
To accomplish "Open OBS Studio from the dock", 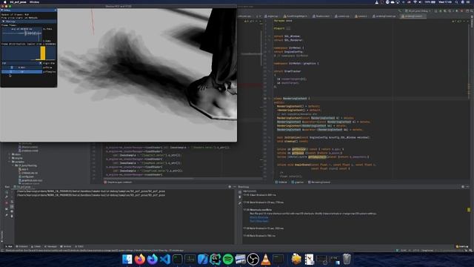I will (253, 260).
